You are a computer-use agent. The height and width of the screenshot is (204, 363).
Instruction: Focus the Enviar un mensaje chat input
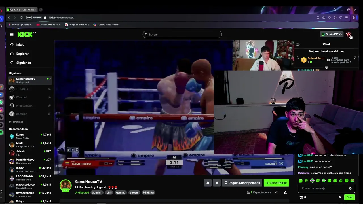(323, 188)
